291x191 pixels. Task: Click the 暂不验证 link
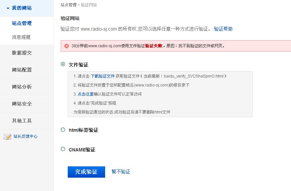[121, 172]
